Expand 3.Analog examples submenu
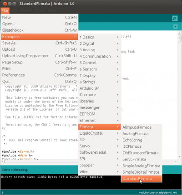 pos(100,50)
